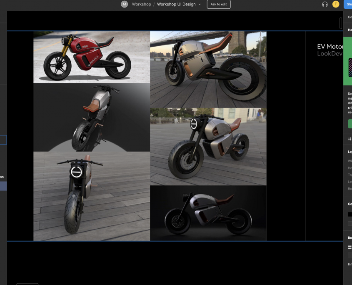Screen dimensions: 352x285
Task: Select the motorcycle image under the bridge
Action: [x=208, y=70]
